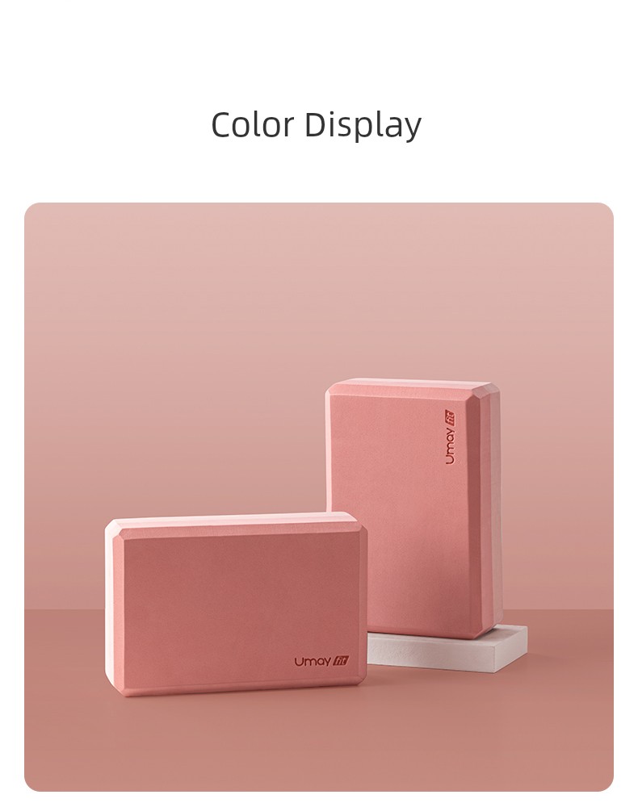The width and height of the screenshot is (638, 803).
Task: Click the Umay logo text on horizontal block
Action: point(313,662)
